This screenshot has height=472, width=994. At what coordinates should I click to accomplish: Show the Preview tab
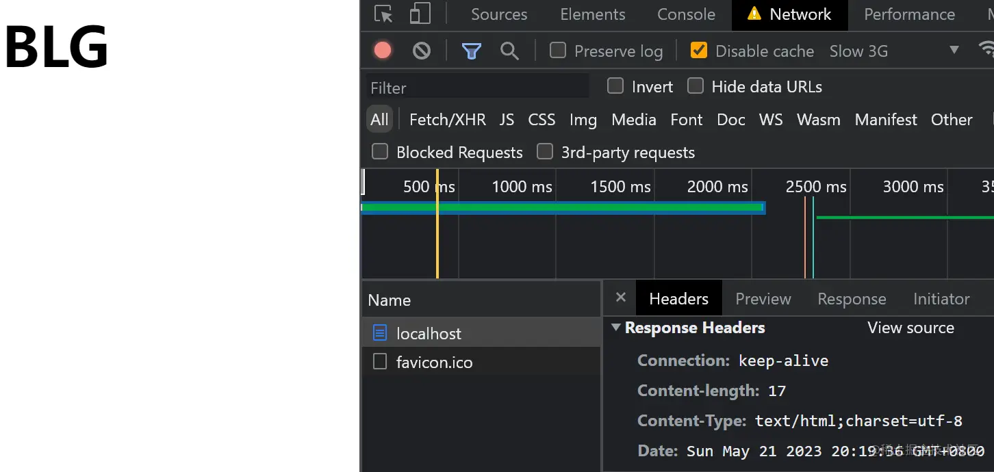[x=763, y=299]
